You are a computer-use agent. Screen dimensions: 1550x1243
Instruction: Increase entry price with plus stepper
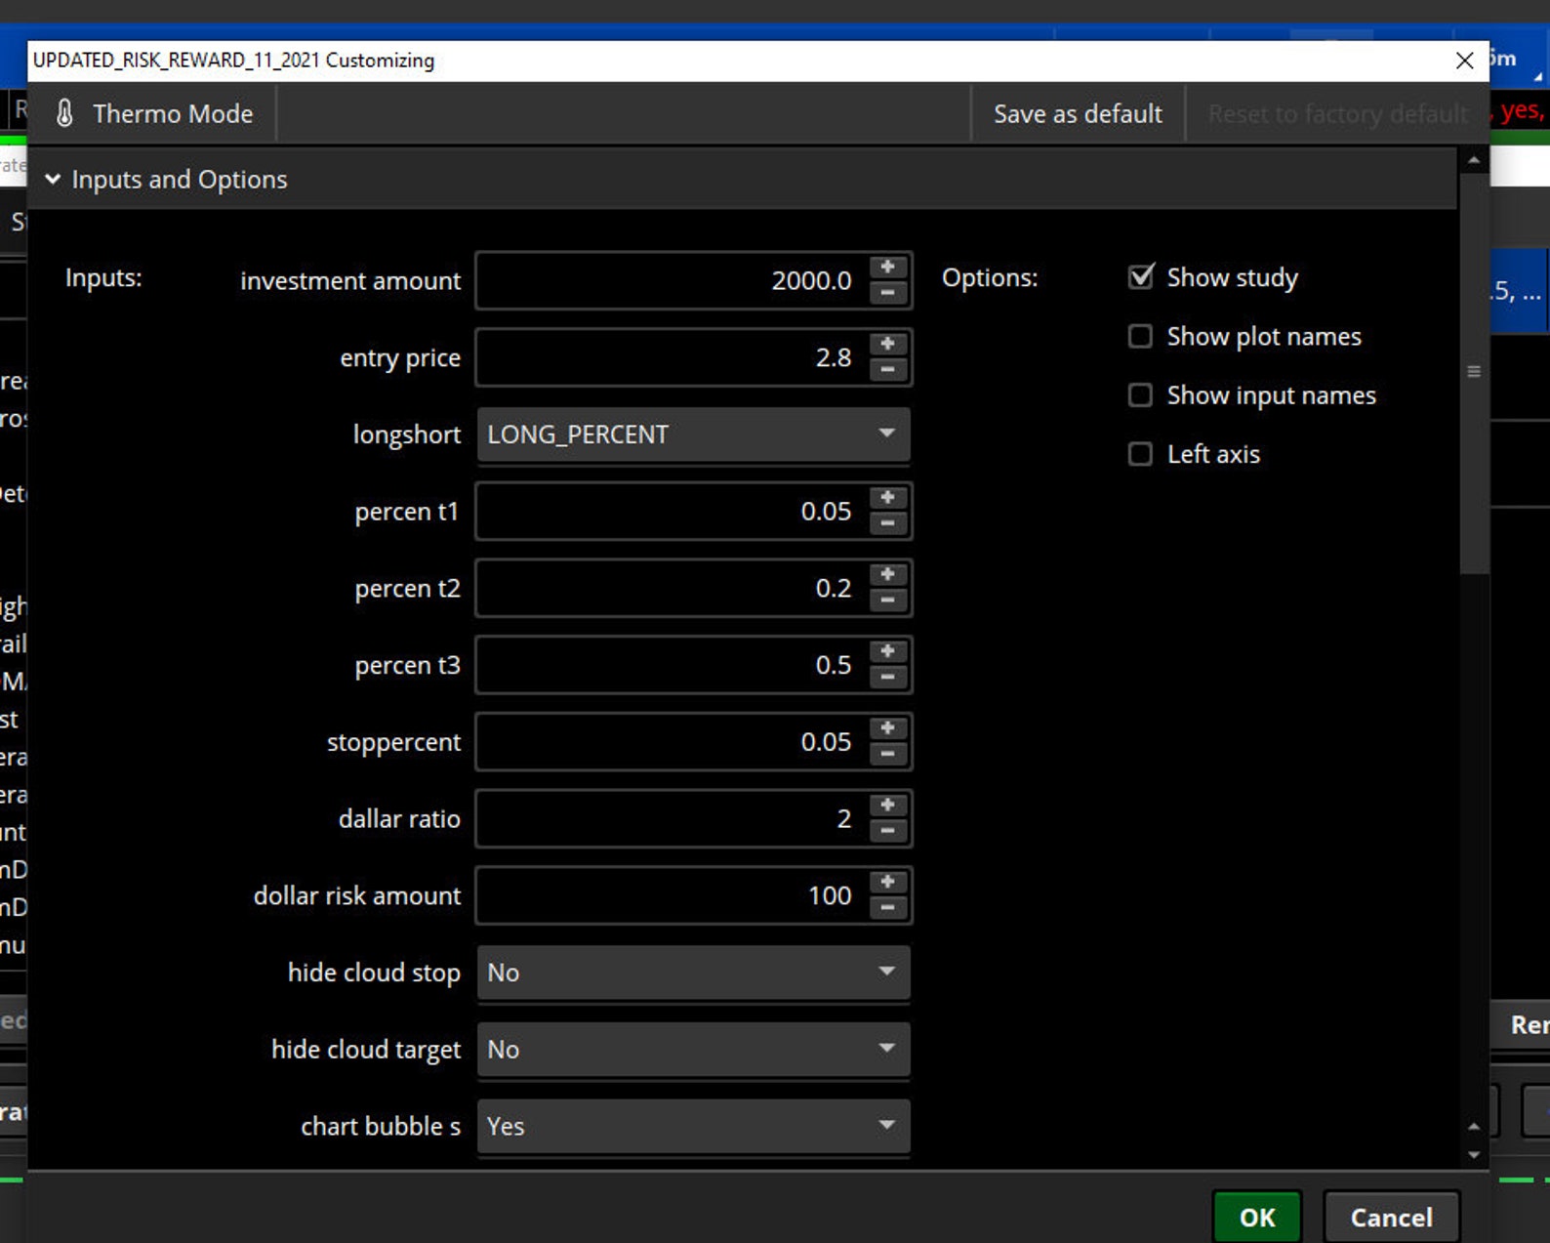[887, 344]
